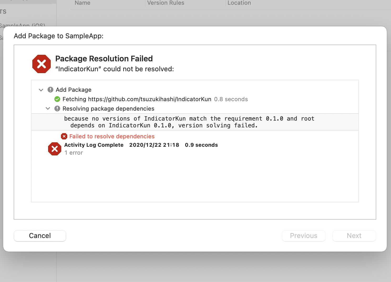
Task: Click the Location column header
Action: point(239,3)
